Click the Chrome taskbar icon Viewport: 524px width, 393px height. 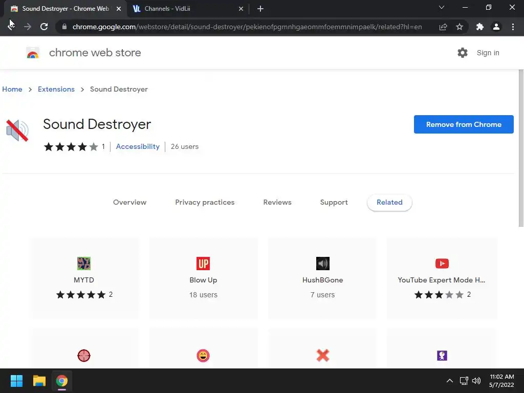62,381
